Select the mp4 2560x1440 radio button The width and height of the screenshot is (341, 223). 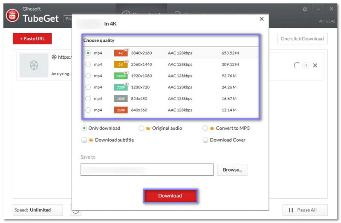coord(88,65)
